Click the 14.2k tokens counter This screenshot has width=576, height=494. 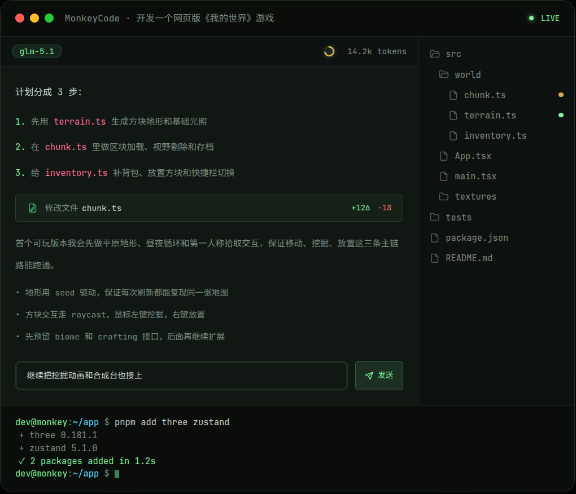point(377,51)
